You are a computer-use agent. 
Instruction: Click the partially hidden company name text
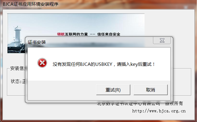point(129,104)
